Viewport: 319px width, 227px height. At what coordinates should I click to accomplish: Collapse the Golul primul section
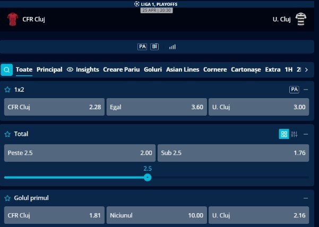(x=306, y=198)
